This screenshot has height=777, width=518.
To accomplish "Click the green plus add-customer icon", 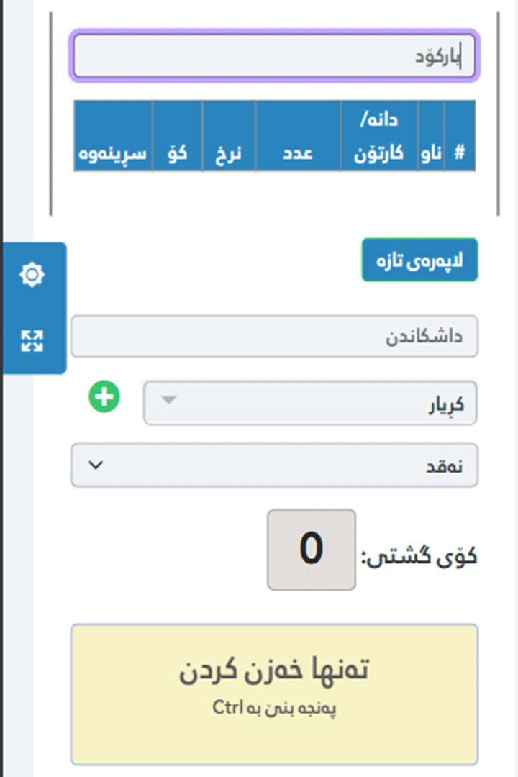I will click(x=104, y=397).
